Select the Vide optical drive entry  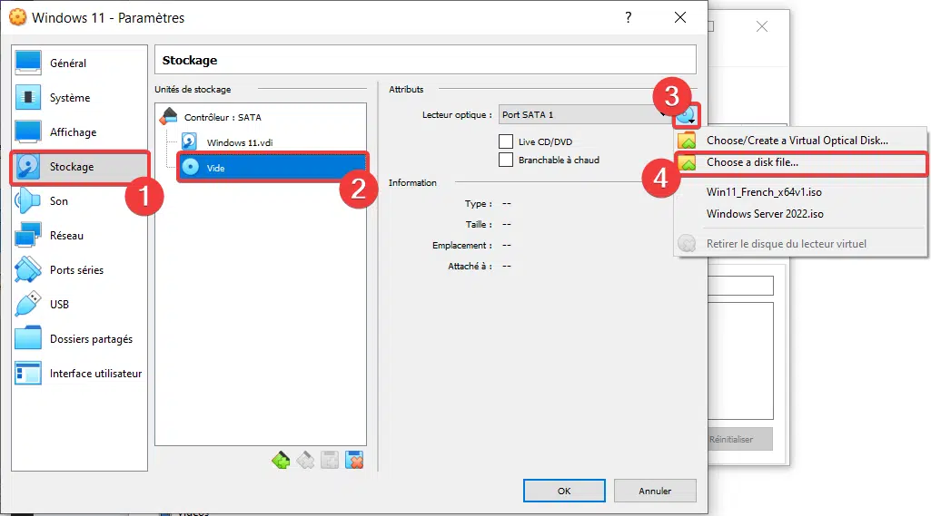pyautogui.click(x=272, y=168)
